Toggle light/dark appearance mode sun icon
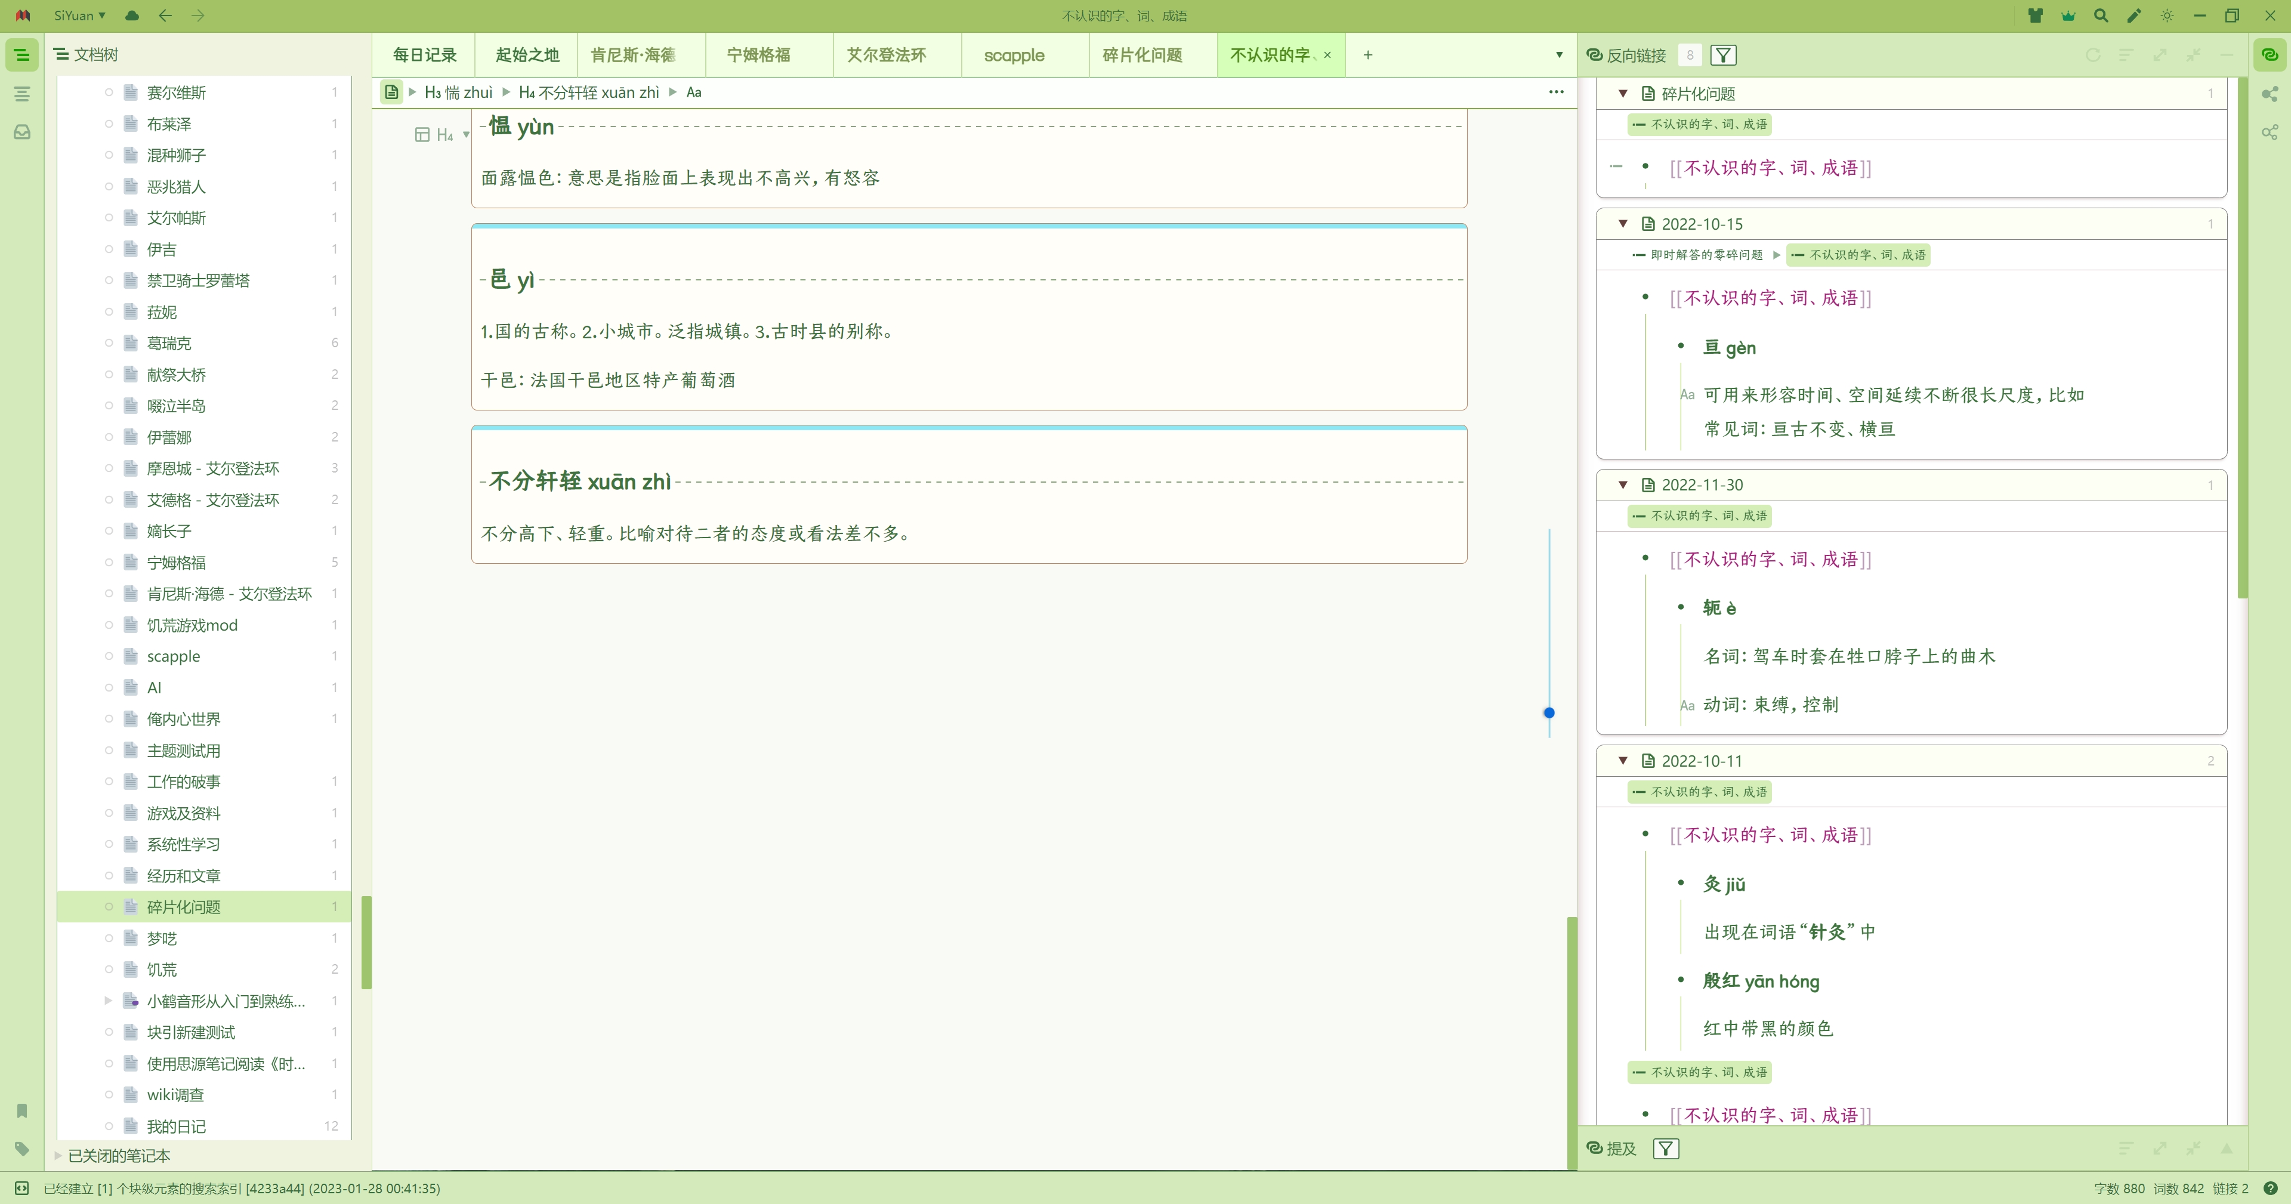This screenshot has height=1204, width=2291. pos(2166,15)
